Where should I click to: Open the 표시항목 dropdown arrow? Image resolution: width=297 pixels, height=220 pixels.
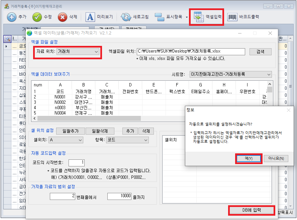click(187, 17)
